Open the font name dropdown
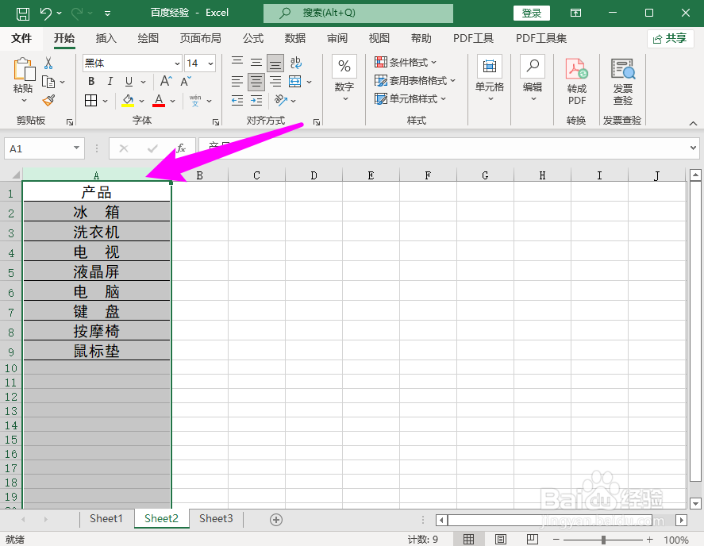The width and height of the screenshot is (704, 546). [177, 63]
